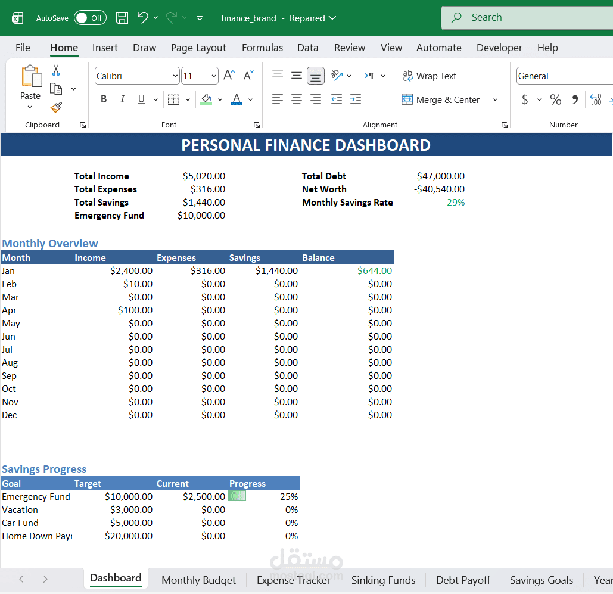Open Customize Quick Access Toolbar dropdown

pyautogui.click(x=200, y=18)
